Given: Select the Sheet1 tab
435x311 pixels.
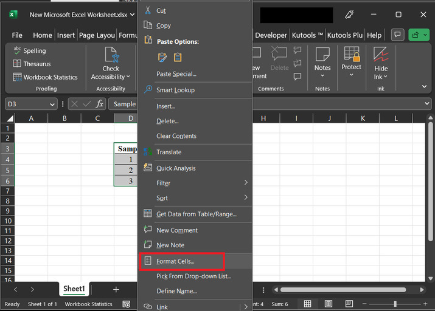Looking at the screenshot, I should tap(74, 289).
